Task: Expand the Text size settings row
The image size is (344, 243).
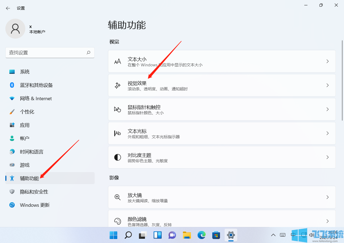Action: tap(221, 61)
